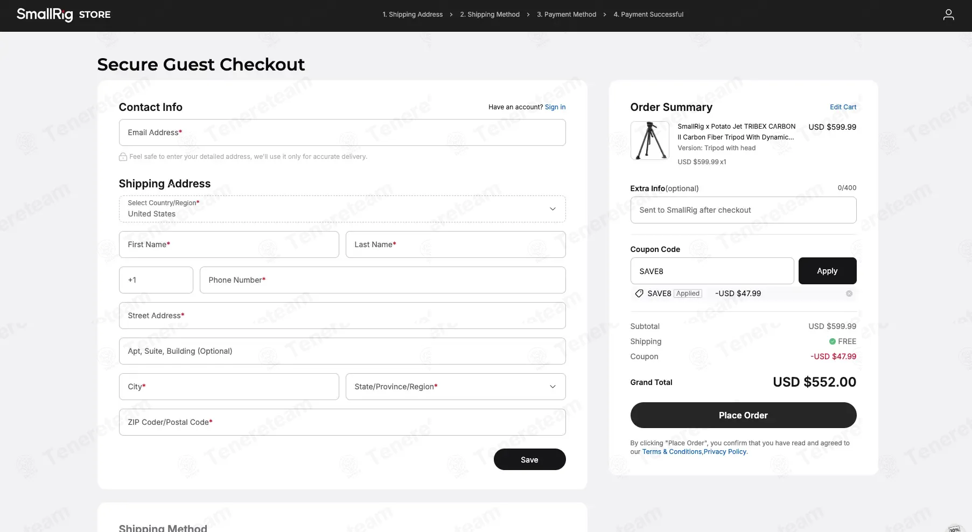Focus the ZIP Code/Postal Code field
Image resolution: width=972 pixels, height=532 pixels.
[x=342, y=422]
